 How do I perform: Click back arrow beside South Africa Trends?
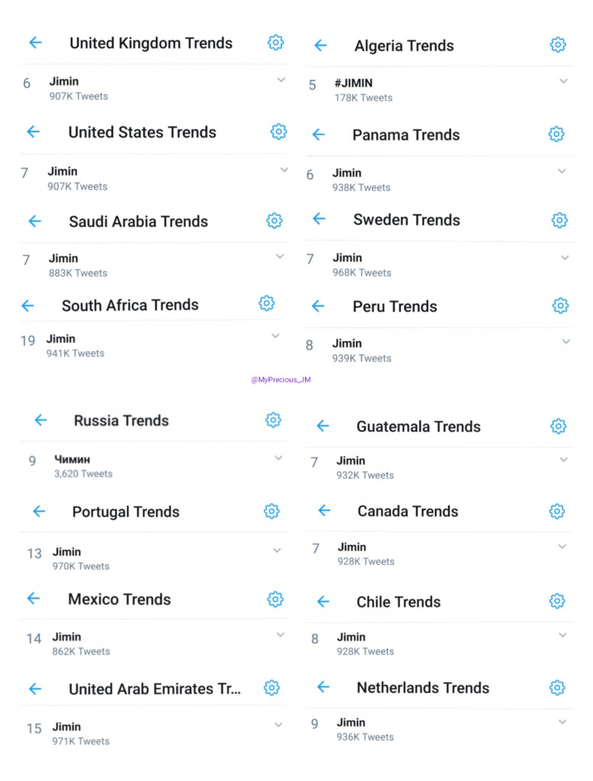click(28, 306)
